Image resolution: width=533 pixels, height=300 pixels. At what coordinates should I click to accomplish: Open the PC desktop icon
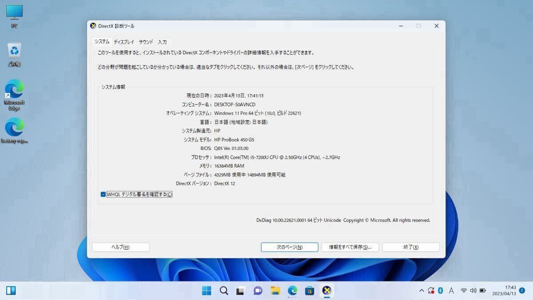[14, 16]
